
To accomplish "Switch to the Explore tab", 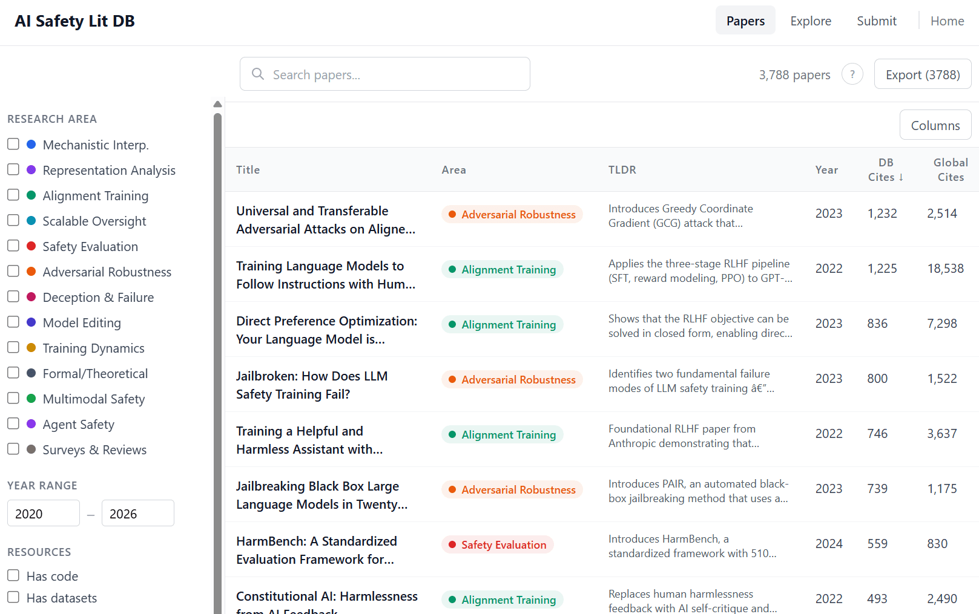I will click(810, 21).
